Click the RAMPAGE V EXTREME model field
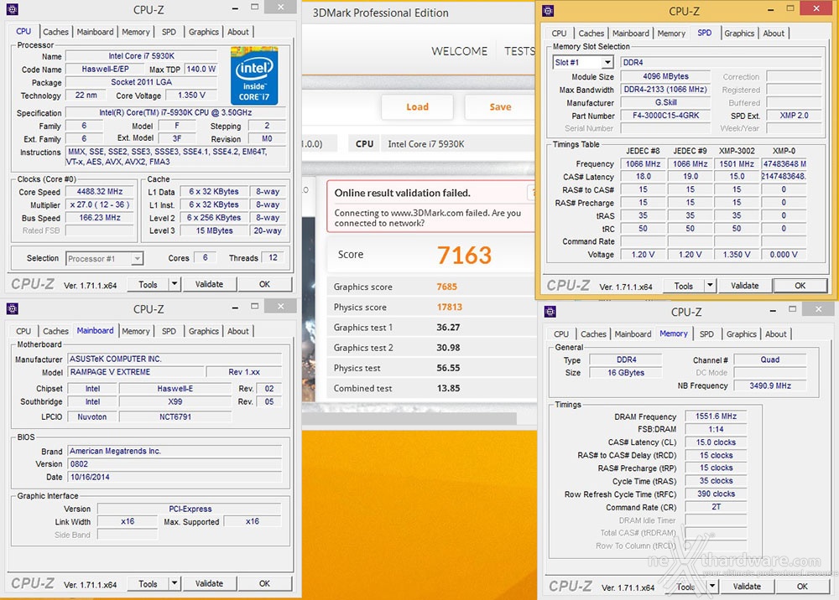Screen dimensions: 839x600 pos(137,372)
